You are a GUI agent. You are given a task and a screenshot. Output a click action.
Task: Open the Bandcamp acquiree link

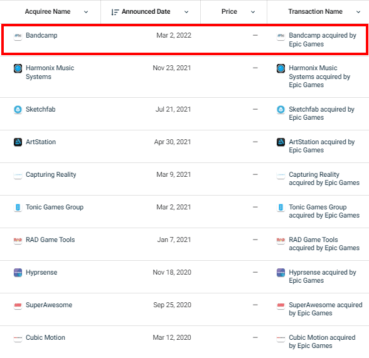click(41, 35)
